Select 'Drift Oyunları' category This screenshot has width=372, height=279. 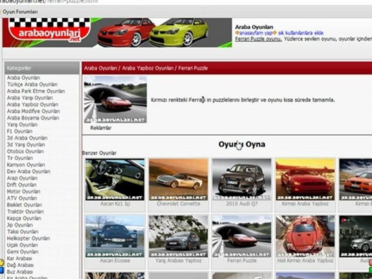point(22,185)
